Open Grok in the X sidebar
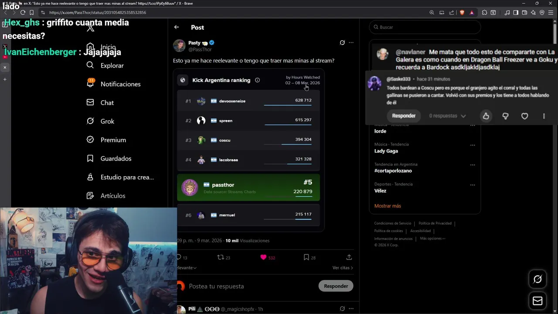The image size is (558, 314). click(100, 121)
